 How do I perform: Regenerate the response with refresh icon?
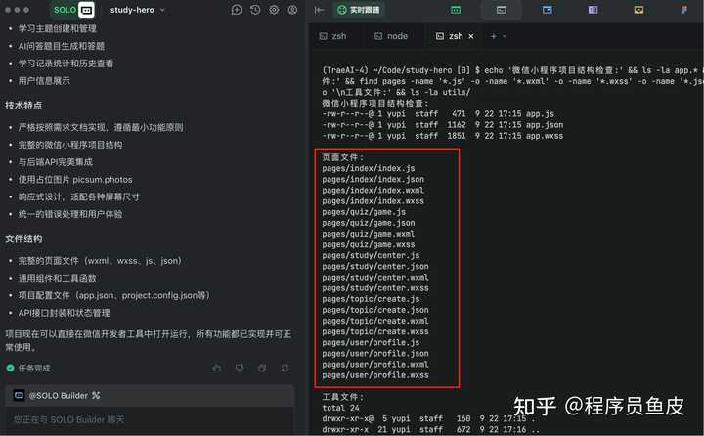[285, 369]
